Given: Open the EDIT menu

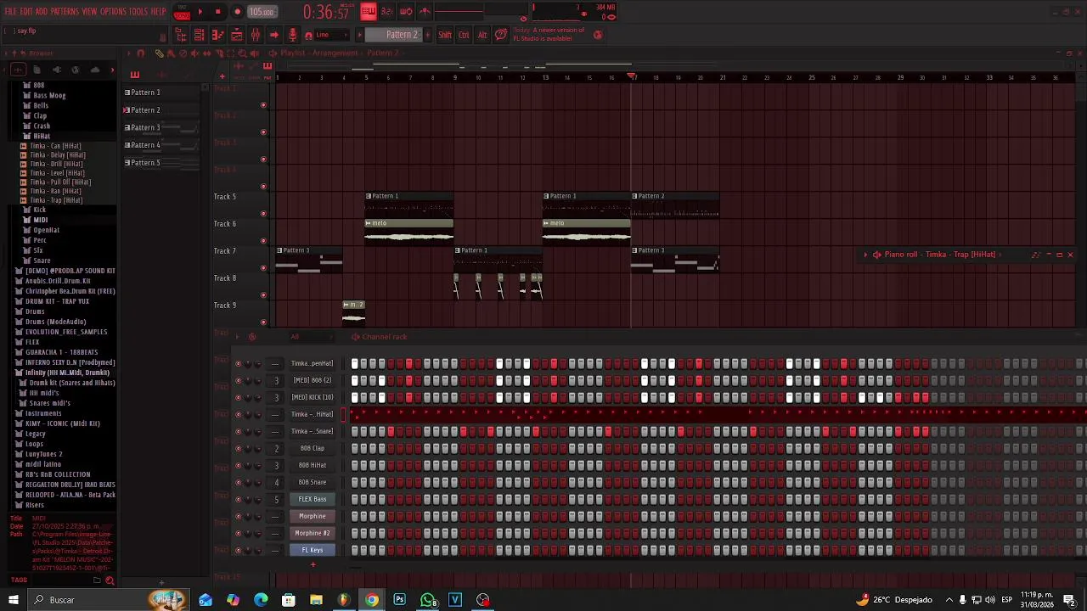Looking at the screenshot, I should [x=26, y=11].
